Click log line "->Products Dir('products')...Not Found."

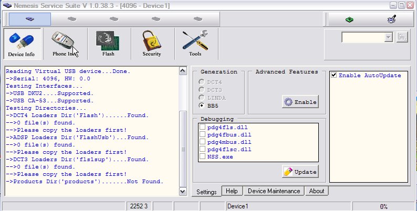[85, 182]
